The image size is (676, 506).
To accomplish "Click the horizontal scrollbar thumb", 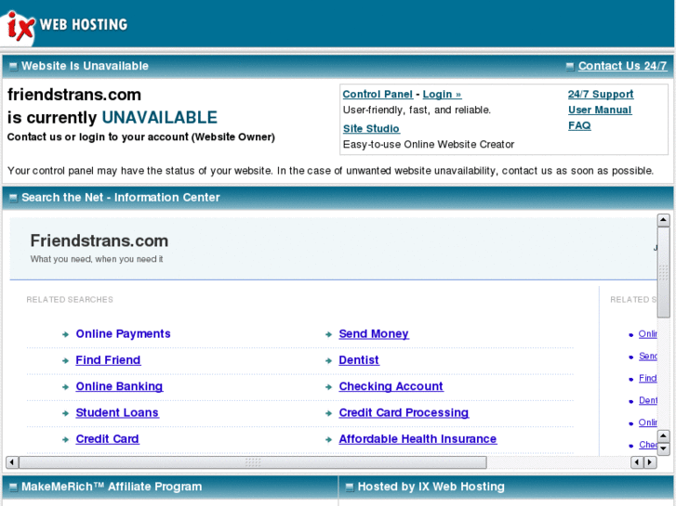I will pyautogui.click(x=253, y=462).
